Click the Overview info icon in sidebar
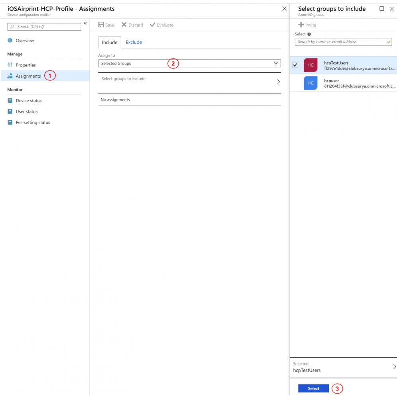The image size is (397, 398). point(10,41)
